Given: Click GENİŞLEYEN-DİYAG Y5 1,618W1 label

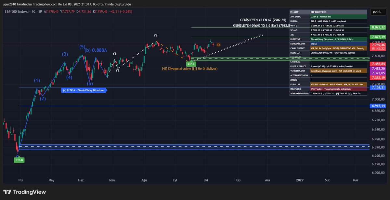Looking at the screenshot, I should click(x=261, y=25).
